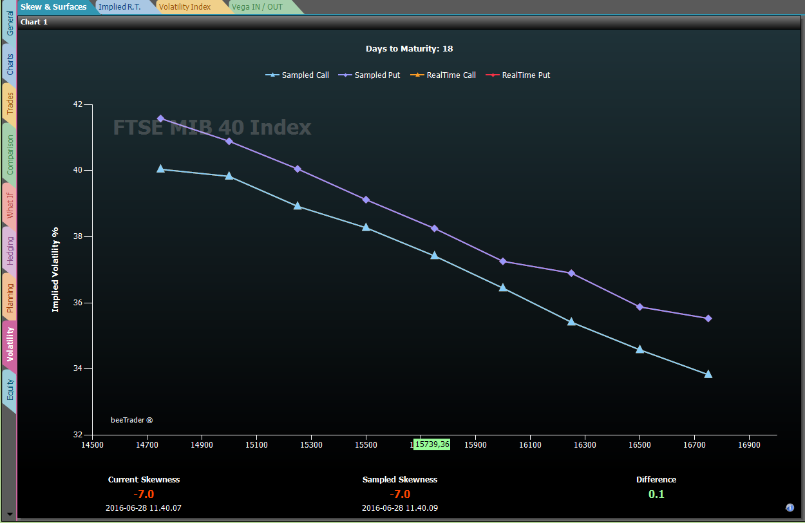Go to the What If side tab

coord(9,205)
